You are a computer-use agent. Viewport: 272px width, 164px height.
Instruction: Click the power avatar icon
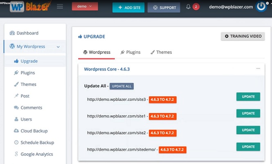click(261, 7)
